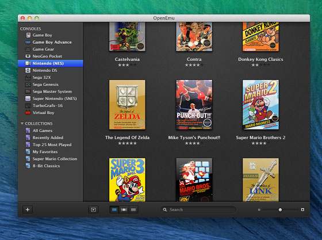
Task: Click the My Favorites collection icon
Action: 28,151
